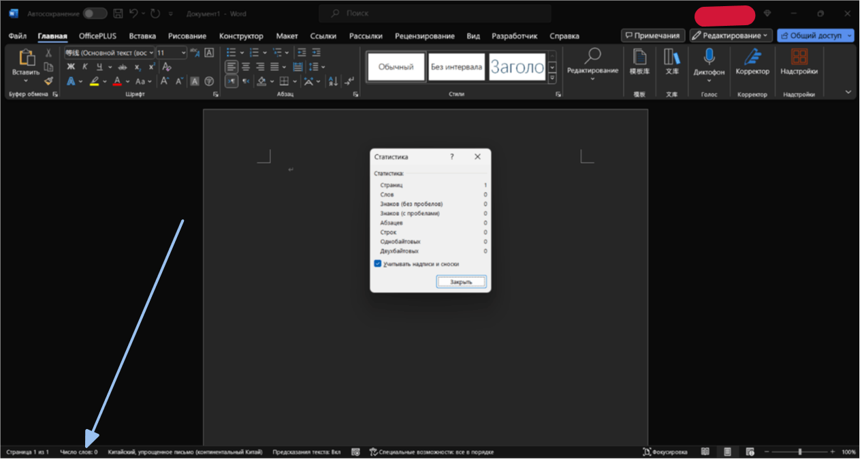Image resolution: width=860 pixels, height=459 pixels.
Task: Open the 模板库 template library
Action: (639, 62)
